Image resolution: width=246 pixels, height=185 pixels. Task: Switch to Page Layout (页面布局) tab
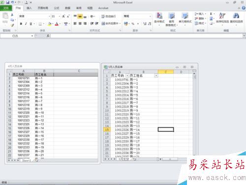(x=43, y=8)
